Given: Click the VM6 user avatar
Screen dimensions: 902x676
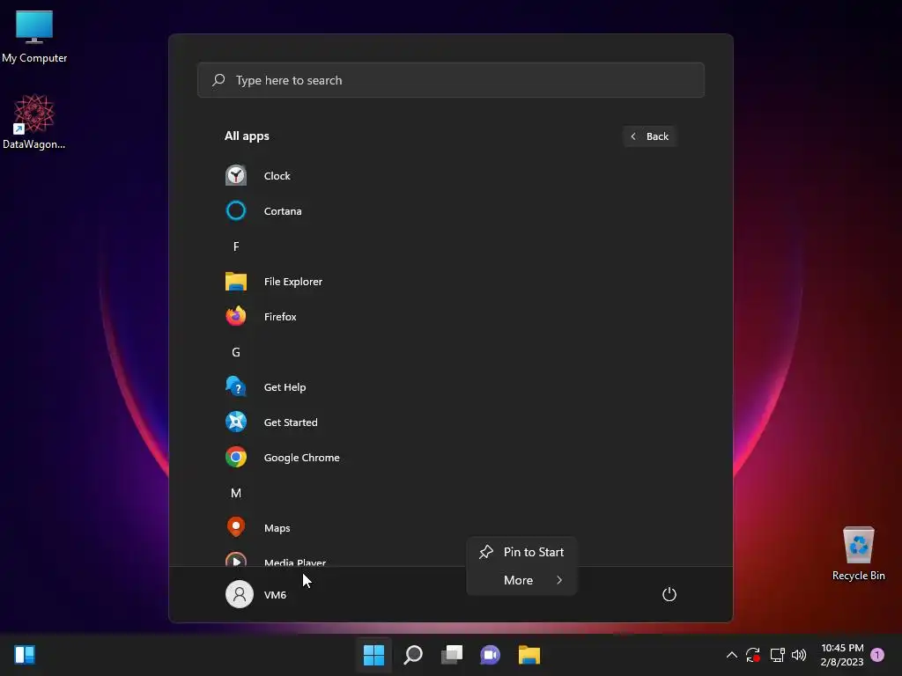Looking at the screenshot, I should (x=240, y=594).
